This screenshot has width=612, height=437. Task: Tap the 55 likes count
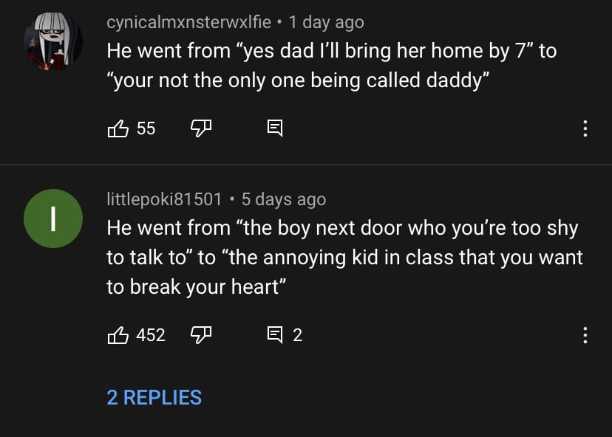click(146, 128)
